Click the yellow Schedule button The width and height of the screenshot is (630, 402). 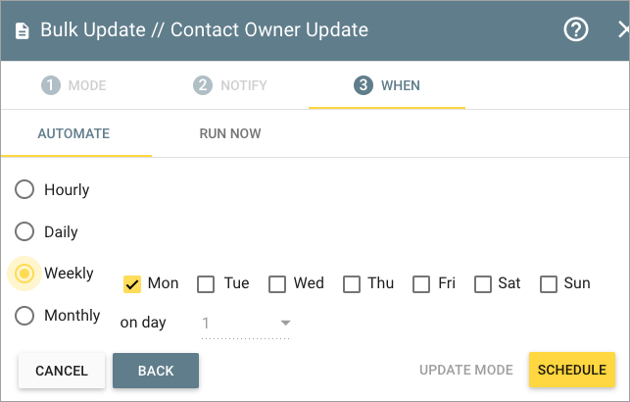[x=572, y=370]
